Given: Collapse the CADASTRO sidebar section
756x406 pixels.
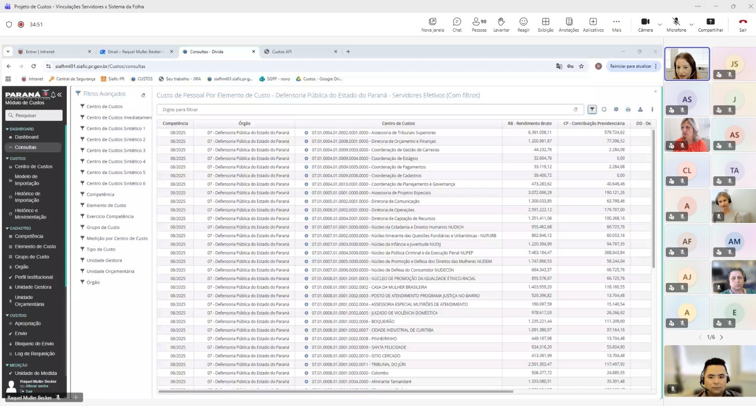Looking at the screenshot, I should [x=20, y=228].
